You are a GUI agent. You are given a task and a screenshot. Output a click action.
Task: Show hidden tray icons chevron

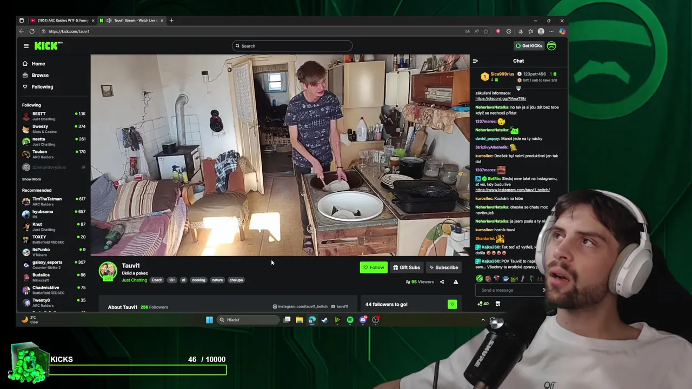(x=483, y=320)
